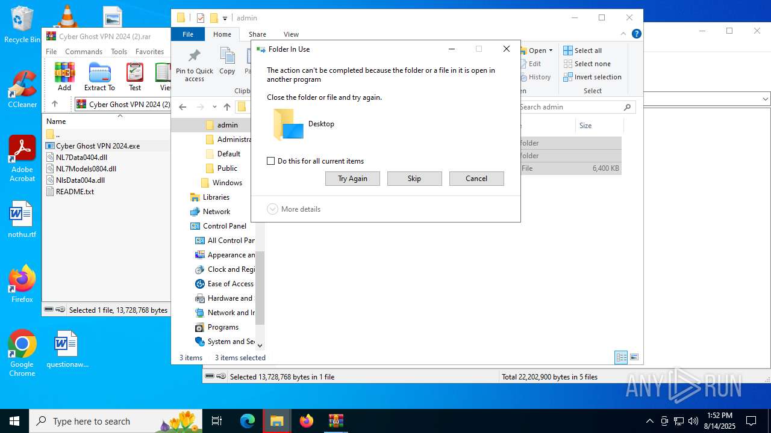The height and width of the screenshot is (433, 771).
Task: Open Explorer recent locations dropdown arrow
Action: (x=214, y=107)
